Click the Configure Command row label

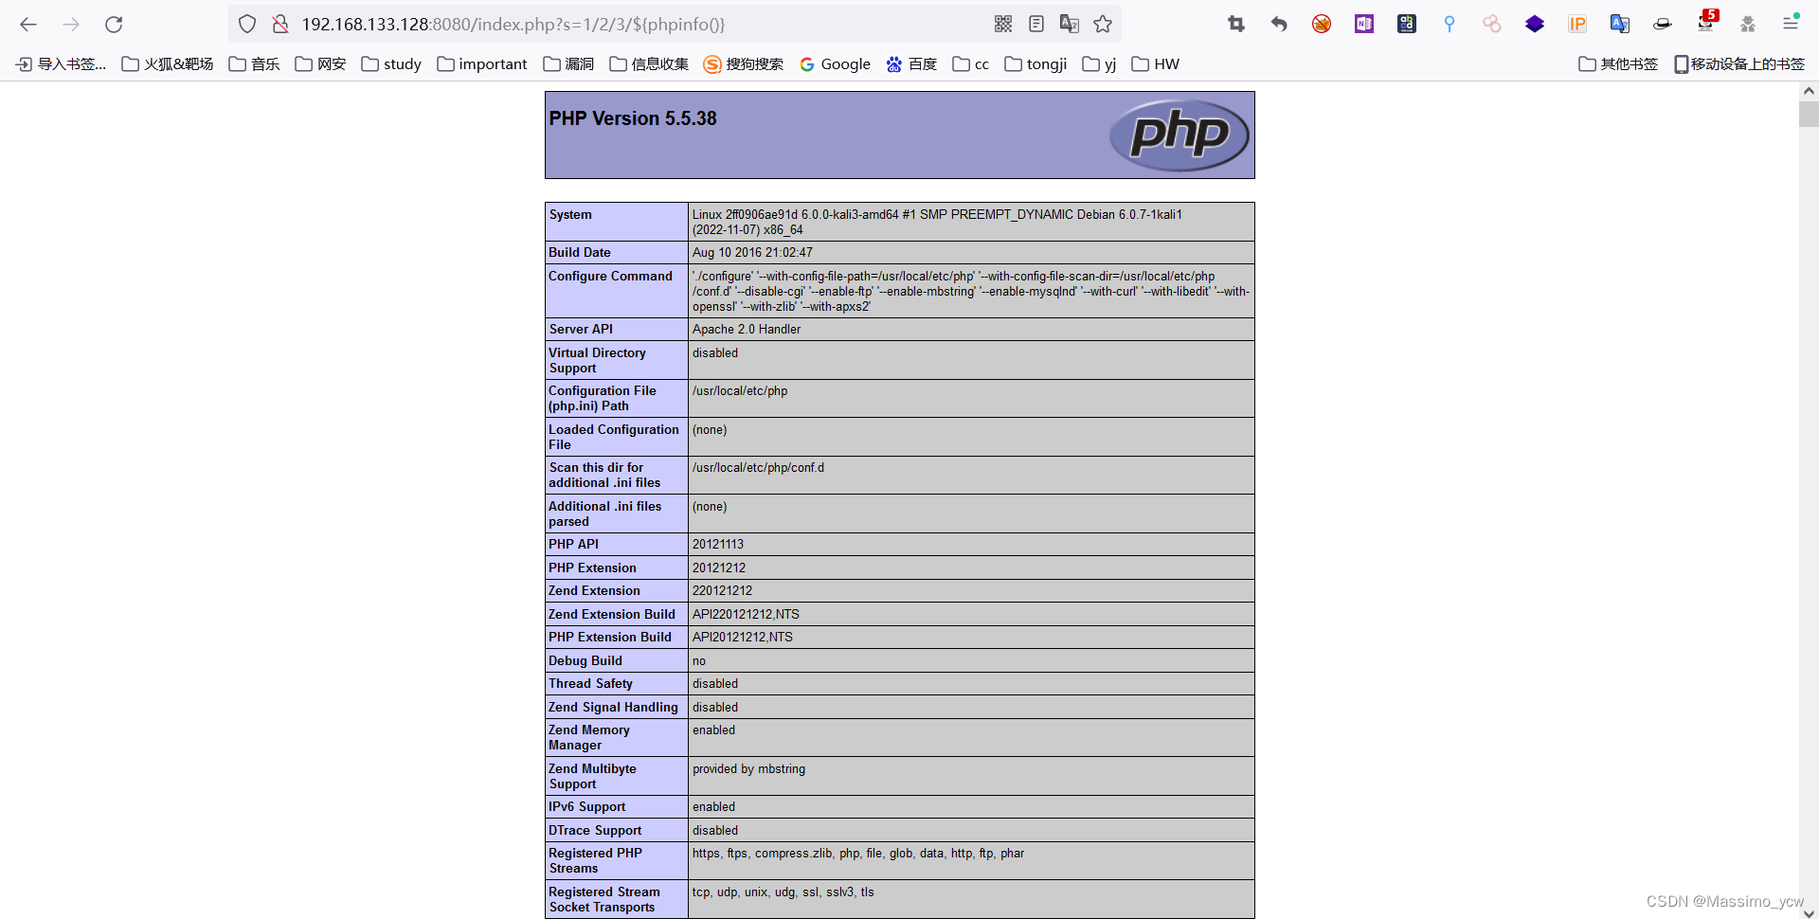(610, 277)
